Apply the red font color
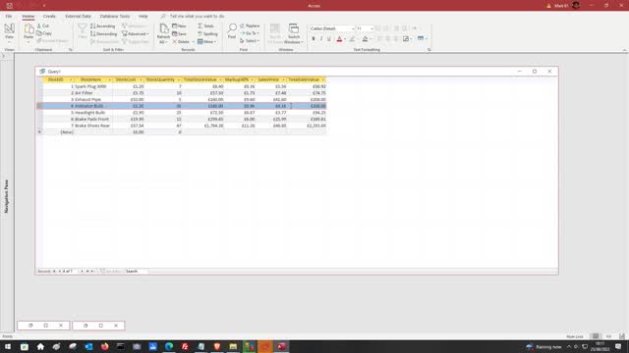Image resolution: width=629 pixels, height=353 pixels. coord(339,39)
